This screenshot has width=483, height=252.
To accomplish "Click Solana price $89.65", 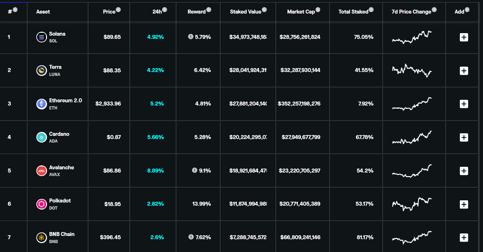I will [x=112, y=37].
